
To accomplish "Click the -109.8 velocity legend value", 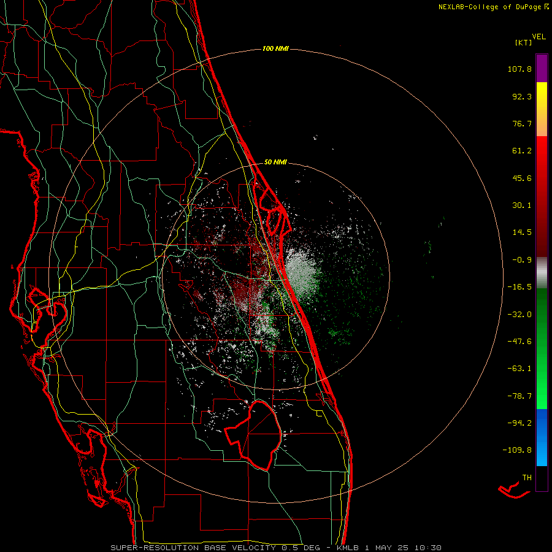I will pos(517,450).
